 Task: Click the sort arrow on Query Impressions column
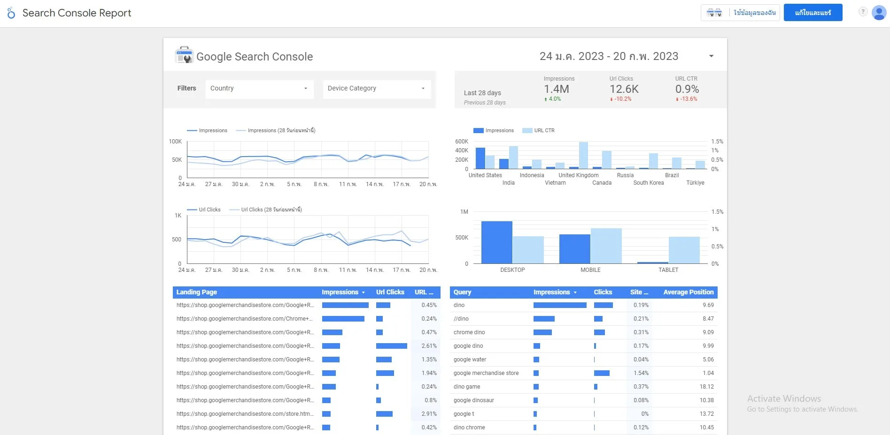[575, 292]
